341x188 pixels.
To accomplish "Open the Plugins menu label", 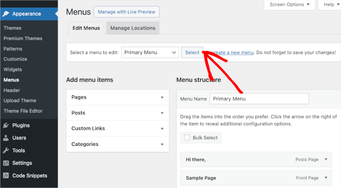I will [21, 125].
